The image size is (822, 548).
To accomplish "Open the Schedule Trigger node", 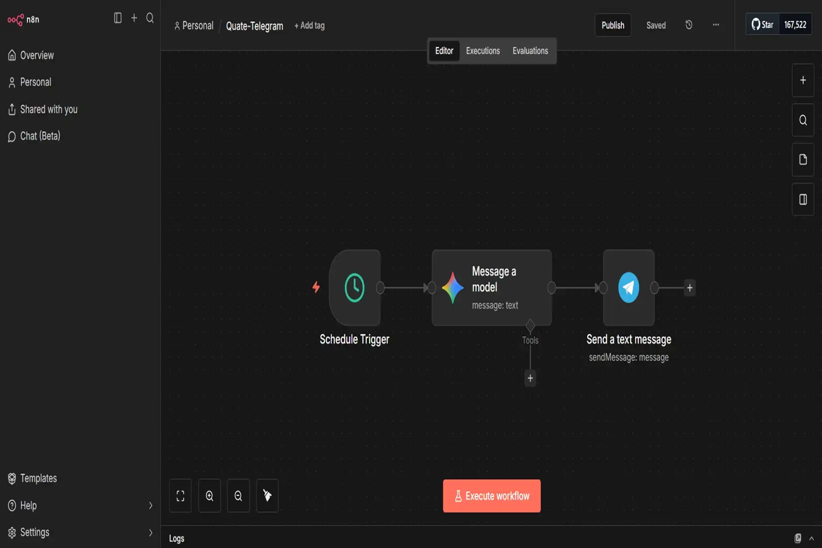I will 354,287.
